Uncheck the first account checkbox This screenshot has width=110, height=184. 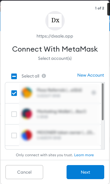click(x=14, y=93)
